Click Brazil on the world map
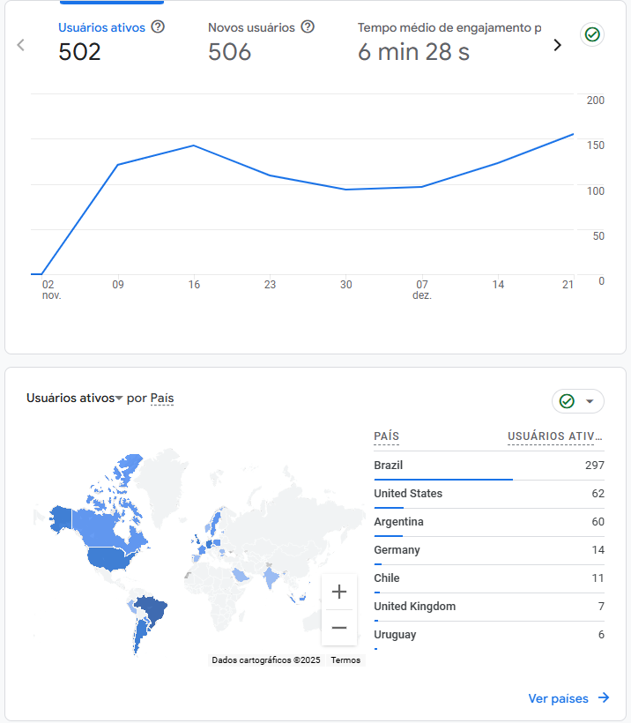The image size is (631, 723). click(x=154, y=608)
